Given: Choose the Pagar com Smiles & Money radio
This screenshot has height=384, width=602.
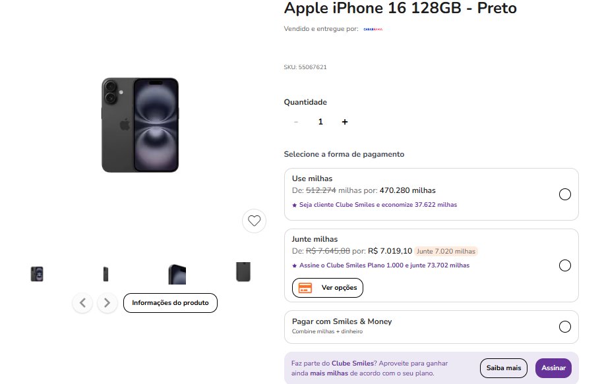Looking at the screenshot, I should pyautogui.click(x=565, y=327).
